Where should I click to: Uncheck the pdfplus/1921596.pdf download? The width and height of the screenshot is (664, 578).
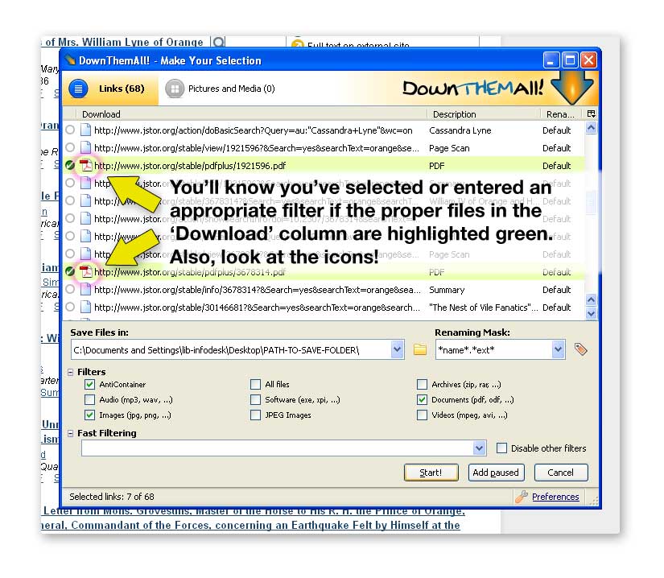70,166
